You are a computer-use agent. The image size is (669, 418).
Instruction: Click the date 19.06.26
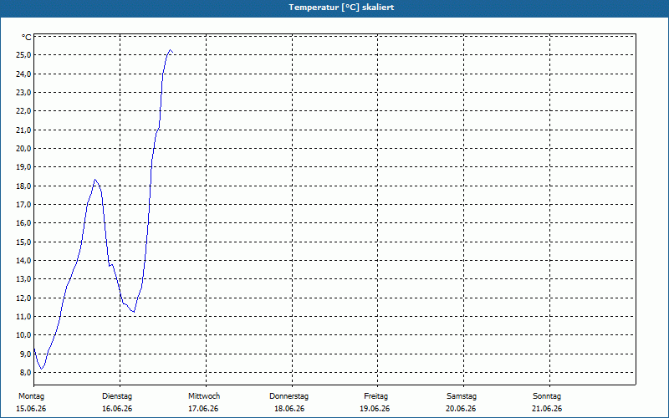coord(375,409)
